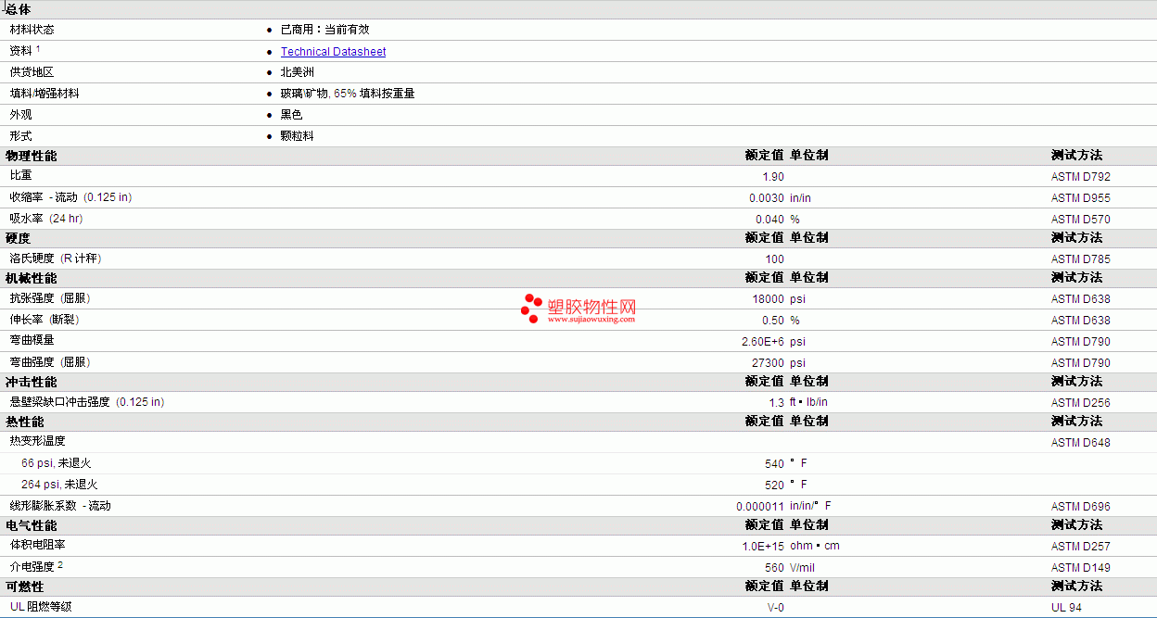
Task: Select the 资料 row label
Action: 21,51
